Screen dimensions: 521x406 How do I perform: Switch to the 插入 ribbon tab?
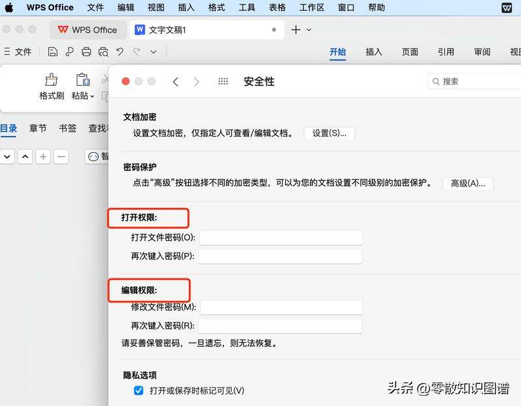pyautogui.click(x=374, y=52)
